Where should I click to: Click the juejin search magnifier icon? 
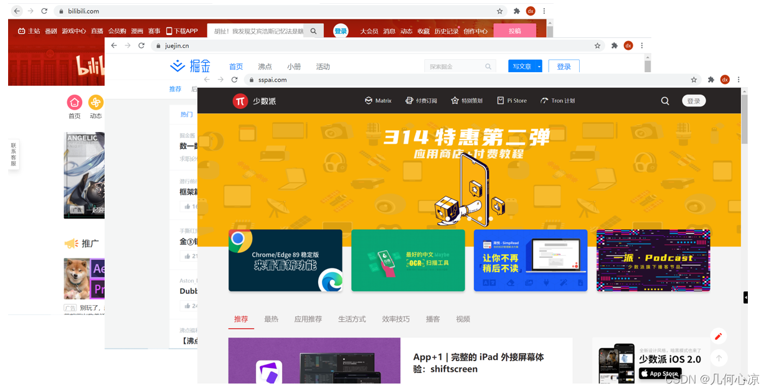488,67
